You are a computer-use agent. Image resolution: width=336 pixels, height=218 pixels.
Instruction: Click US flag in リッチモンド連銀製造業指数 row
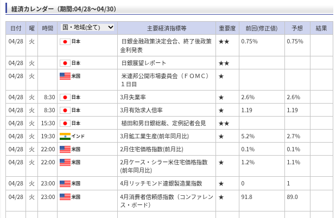65,183
